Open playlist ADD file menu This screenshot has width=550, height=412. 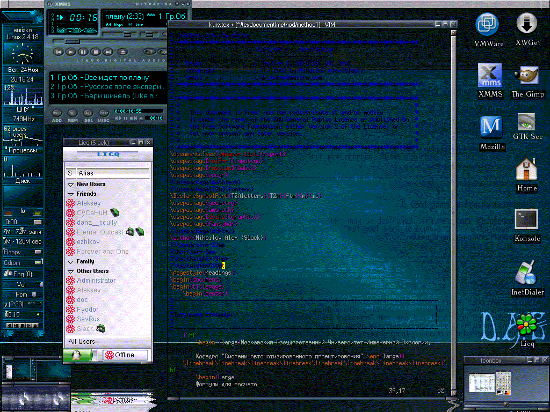57,116
